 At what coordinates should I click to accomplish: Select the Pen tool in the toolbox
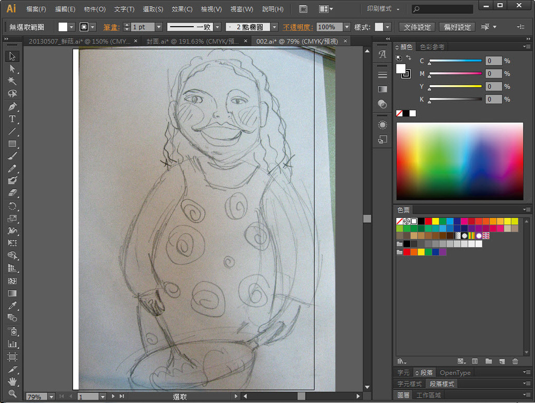13,106
